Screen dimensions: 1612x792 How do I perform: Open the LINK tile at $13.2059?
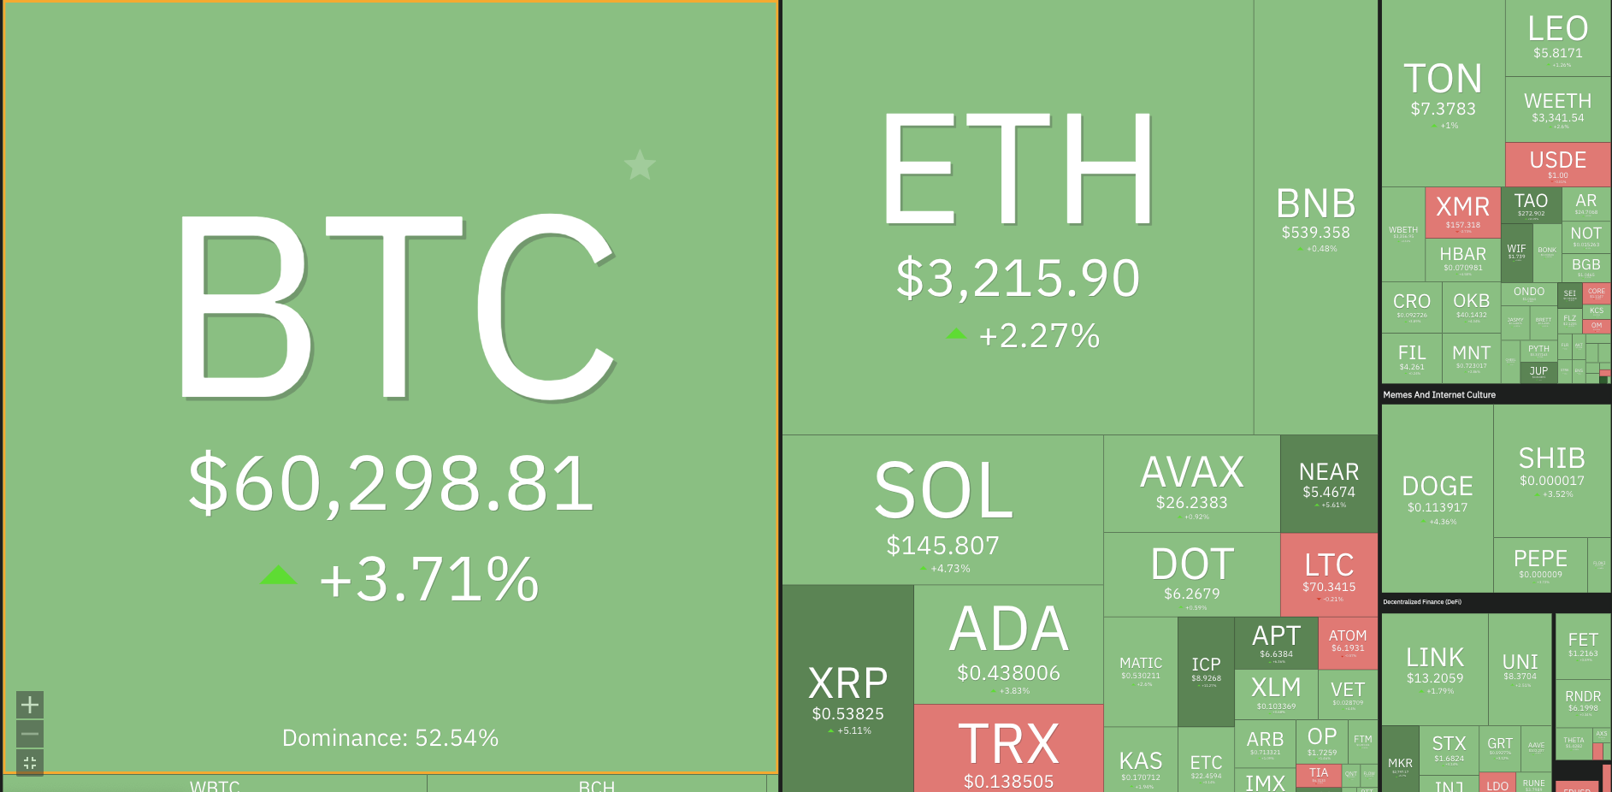click(x=1435, y=670)
